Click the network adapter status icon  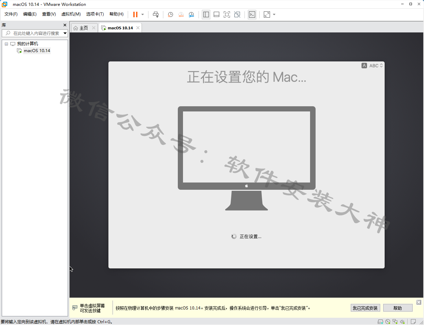coord(395,322)
